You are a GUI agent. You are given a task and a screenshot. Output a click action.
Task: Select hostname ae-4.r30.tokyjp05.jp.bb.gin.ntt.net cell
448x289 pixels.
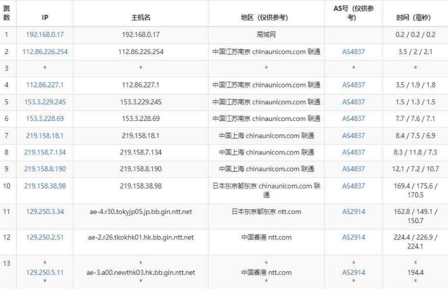click(140, 212)
